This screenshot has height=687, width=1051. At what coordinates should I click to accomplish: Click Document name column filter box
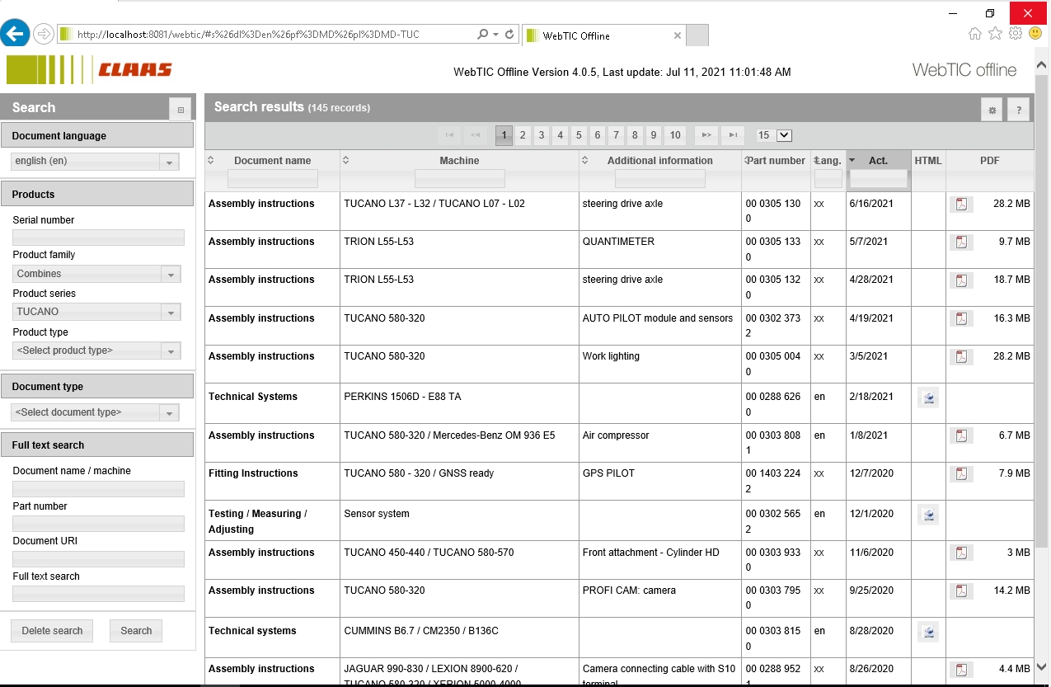(x=273, y=178)
